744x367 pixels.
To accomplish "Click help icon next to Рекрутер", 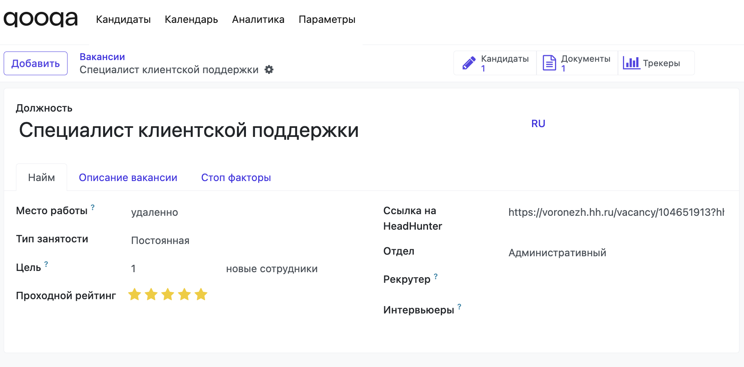I will [x=436, y=276].
